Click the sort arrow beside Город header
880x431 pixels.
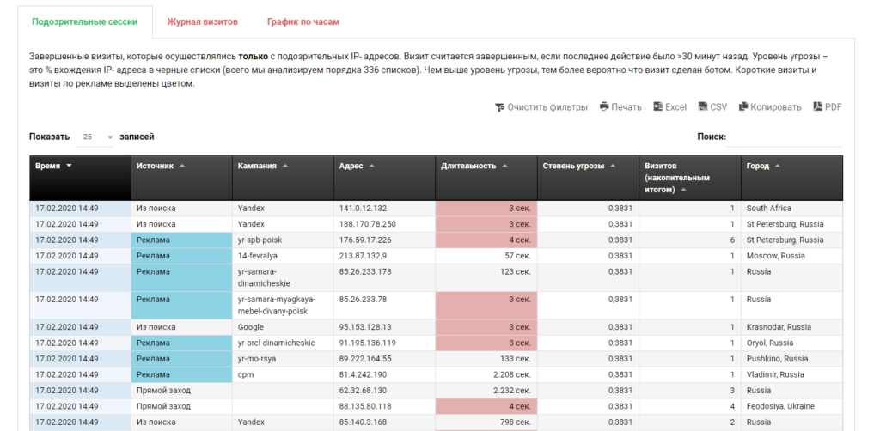[777, 166]
